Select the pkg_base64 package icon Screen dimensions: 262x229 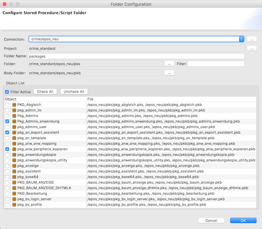(x=14, y=177)
